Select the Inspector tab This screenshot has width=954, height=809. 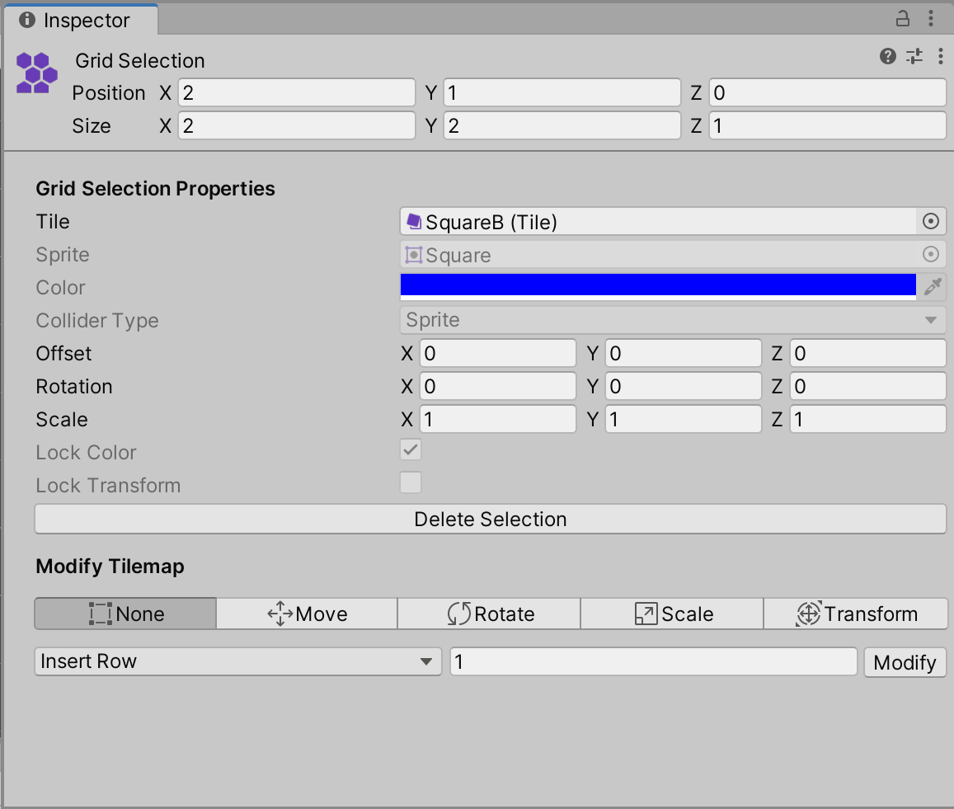coord(79,20)
